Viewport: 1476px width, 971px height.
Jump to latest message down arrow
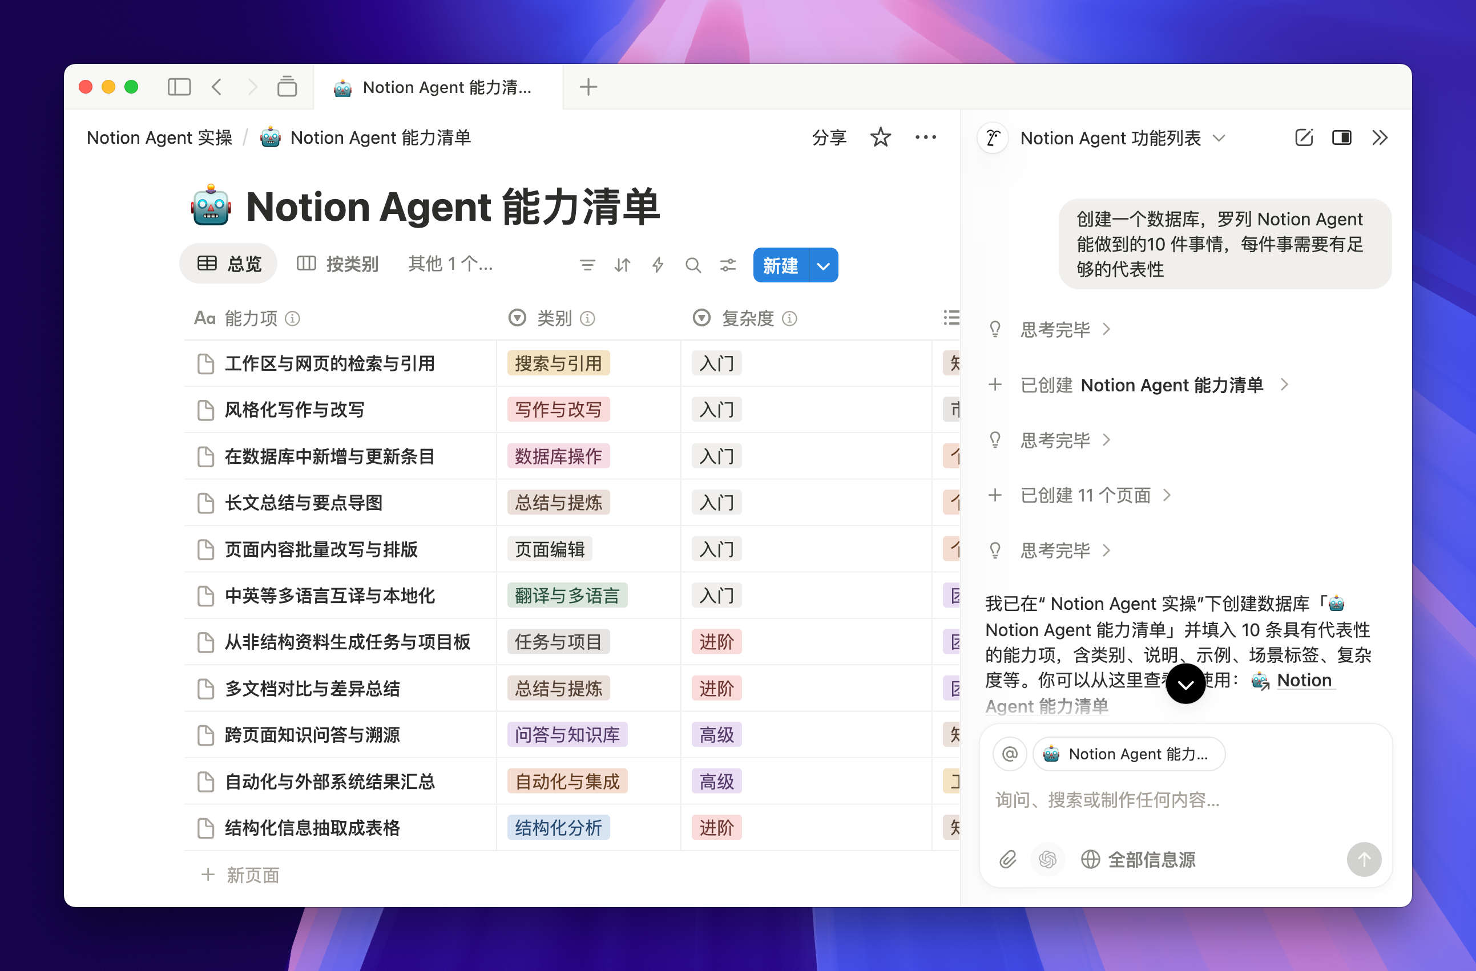pyautogui.click(x=1185, y=683)
